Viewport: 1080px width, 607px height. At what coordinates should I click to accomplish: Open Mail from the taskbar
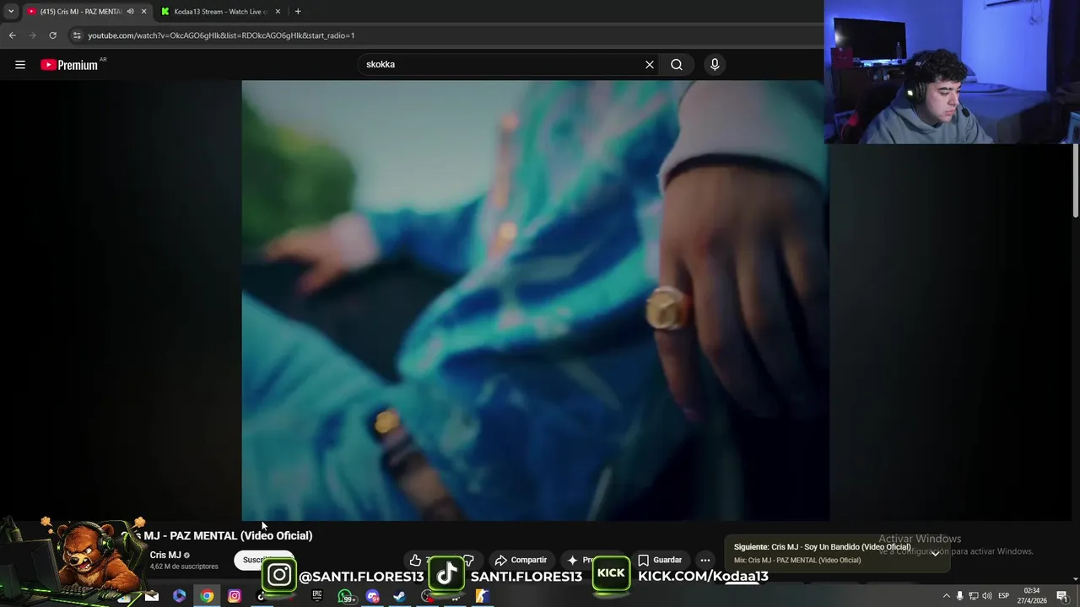[152, 596]
